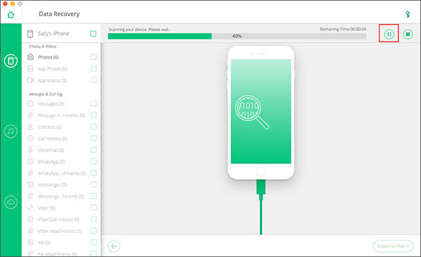Screen dimensions: 421x257
Task: Pause the device scan
Action: coord(389,34)
